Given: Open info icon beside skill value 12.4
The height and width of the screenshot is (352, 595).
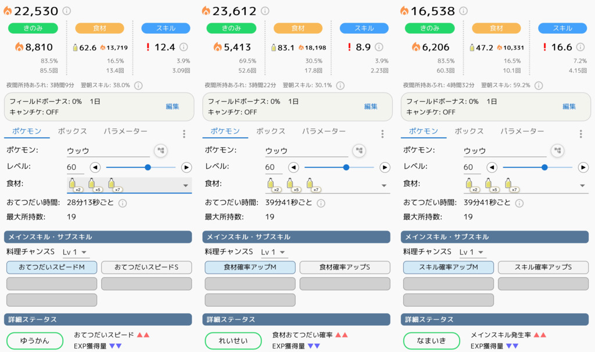Looking at the screenshot, I should coord(184,46).
